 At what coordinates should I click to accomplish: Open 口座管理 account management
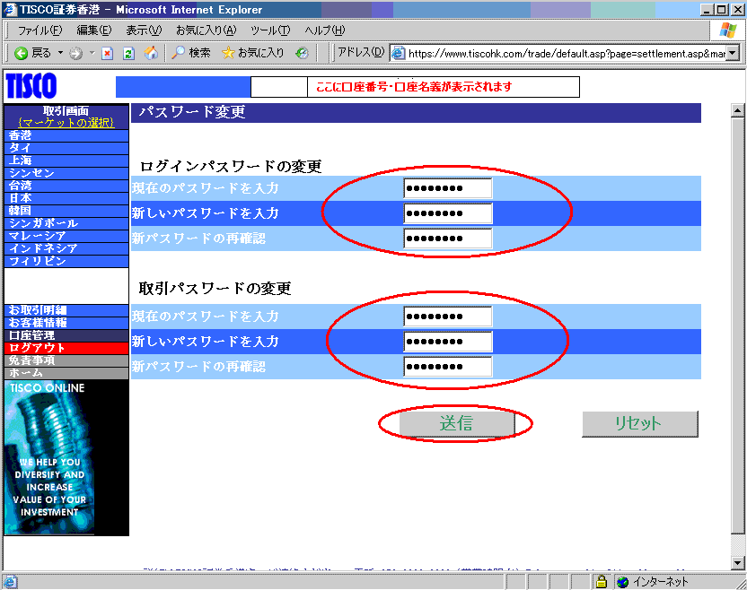[x=66, y=335]
